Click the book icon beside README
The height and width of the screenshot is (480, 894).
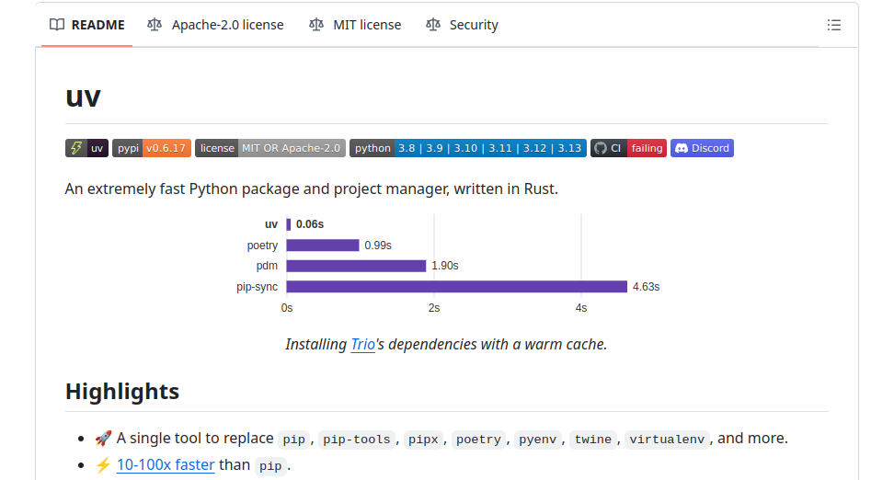pyautogui.click(x=57, y=25)
